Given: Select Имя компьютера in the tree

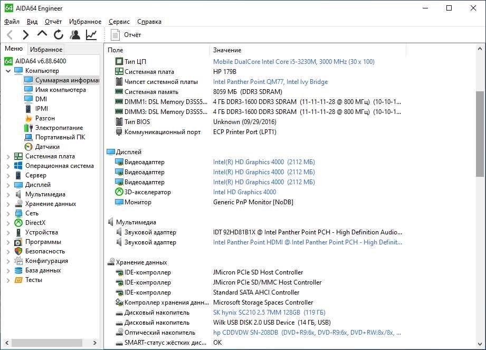Looking at the screenshot, I should point(61,90).
